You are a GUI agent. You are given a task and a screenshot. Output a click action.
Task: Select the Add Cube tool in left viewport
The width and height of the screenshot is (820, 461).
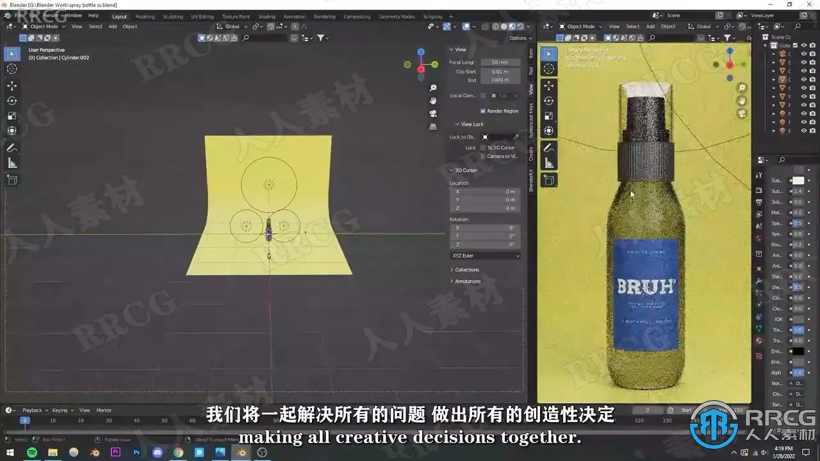[x=12, y=181]
